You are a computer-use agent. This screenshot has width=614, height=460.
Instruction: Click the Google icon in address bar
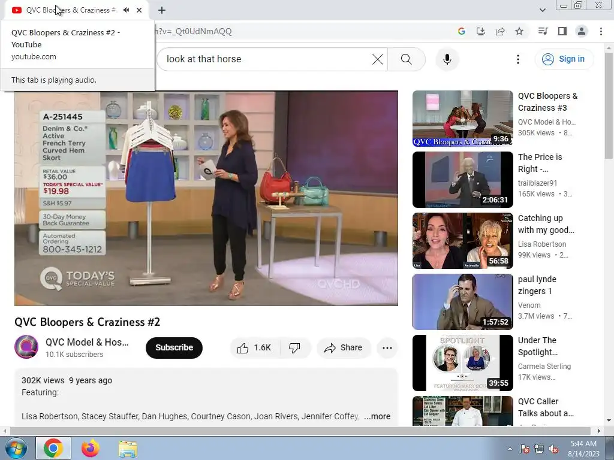point(462,31)
